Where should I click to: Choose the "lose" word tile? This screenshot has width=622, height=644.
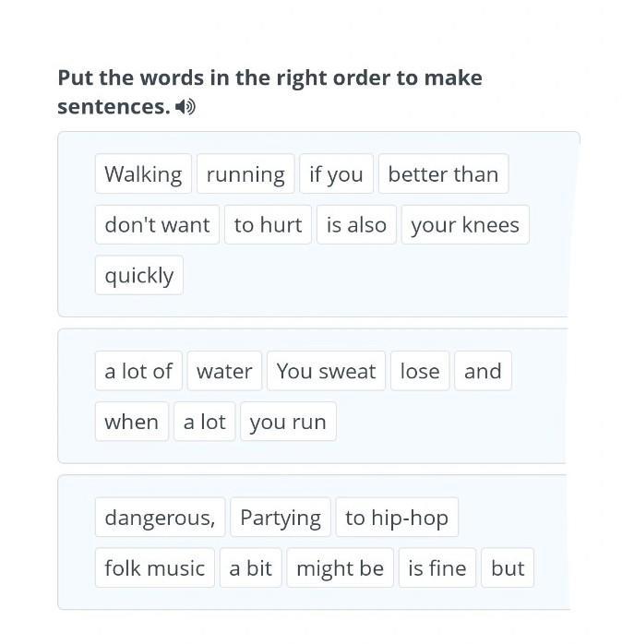pyautogui.click(x=420, y=372)
